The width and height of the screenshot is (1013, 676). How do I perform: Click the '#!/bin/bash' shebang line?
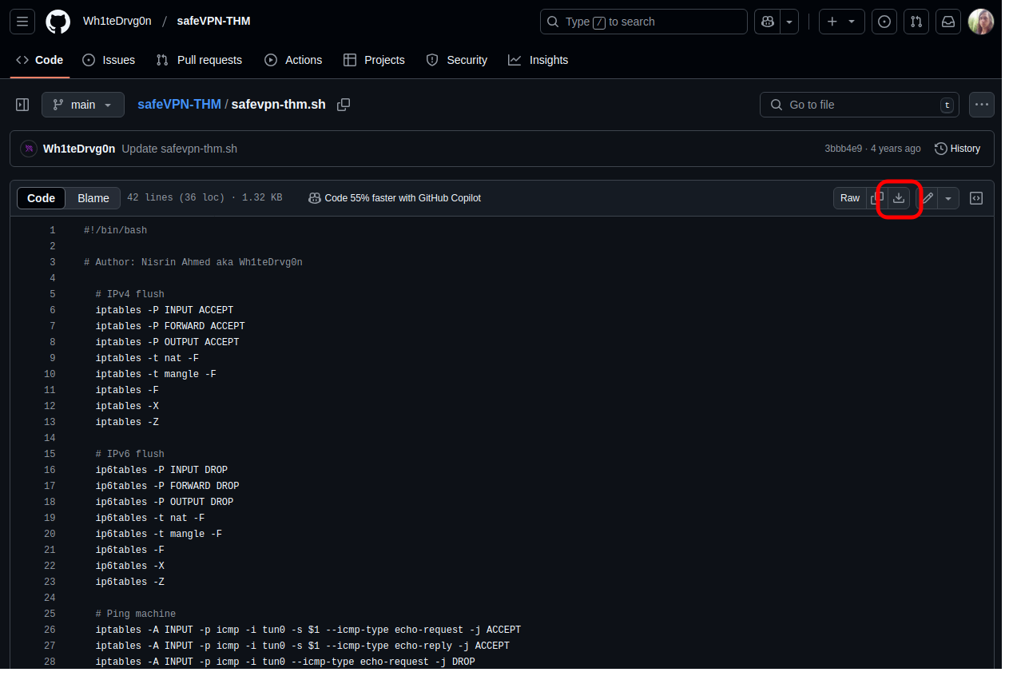pyautogui.click(x=116, y=230)
